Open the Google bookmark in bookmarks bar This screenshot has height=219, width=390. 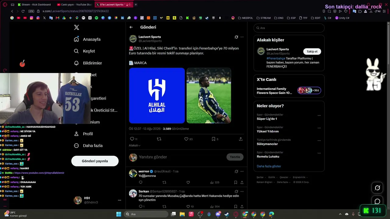tap(12, 18)
